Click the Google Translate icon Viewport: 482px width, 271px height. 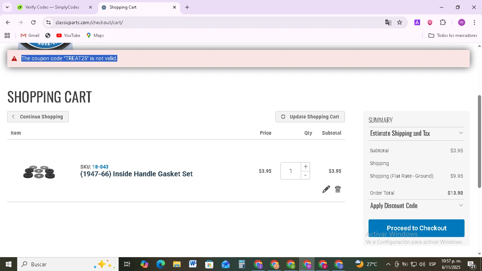388,23
